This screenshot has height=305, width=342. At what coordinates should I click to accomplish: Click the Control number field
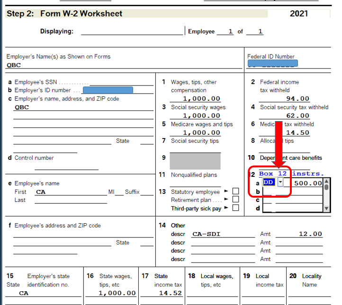coord(66,166)
